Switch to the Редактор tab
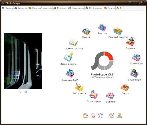Image resolution: width=147 pixels, height=125 pixels. pyautogui.click(x=21, y=8)
